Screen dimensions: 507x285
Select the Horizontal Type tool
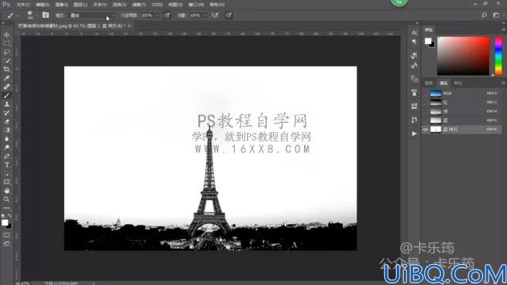click(6, 165)
